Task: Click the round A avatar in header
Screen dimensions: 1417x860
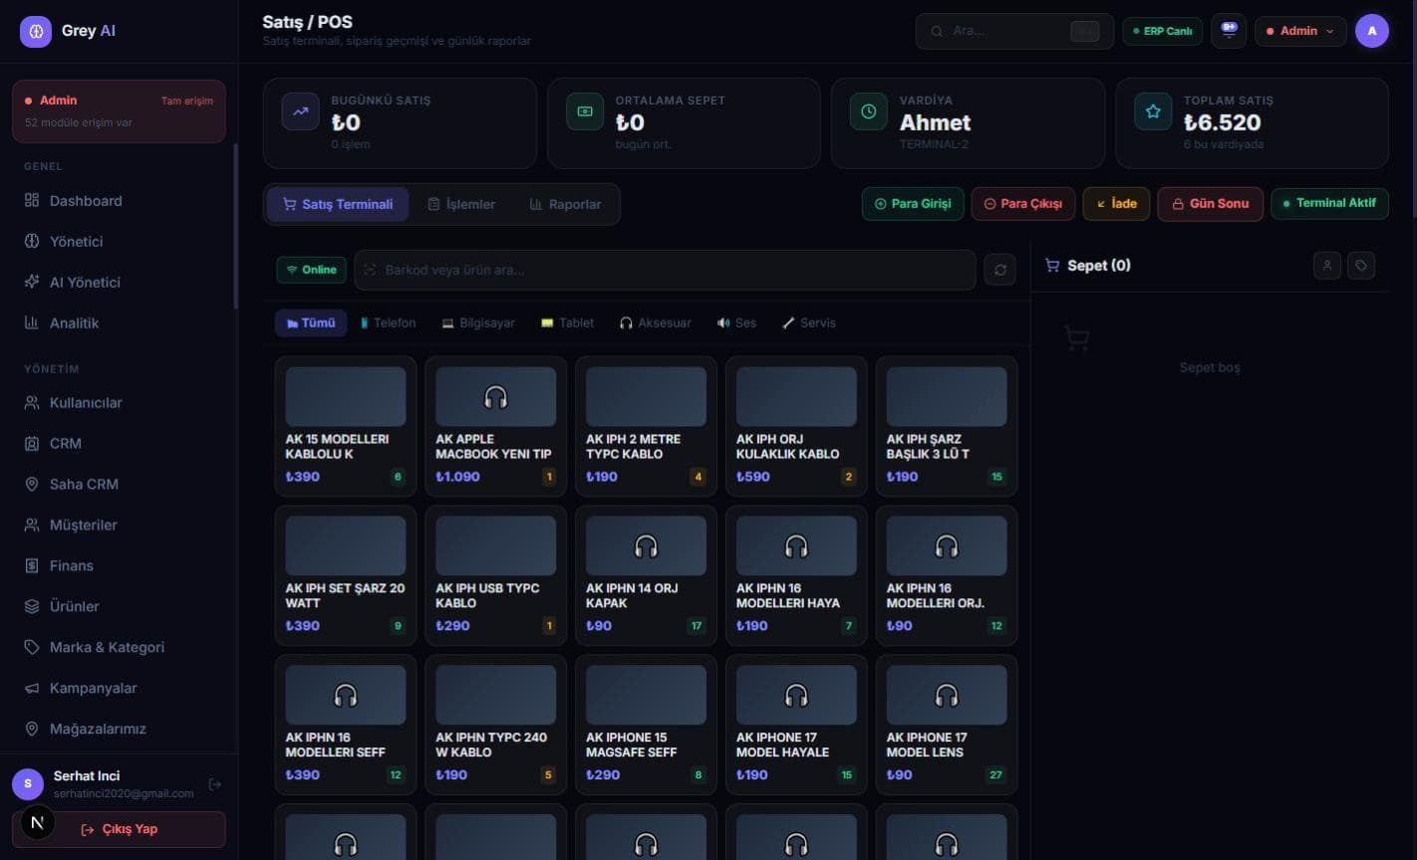Action: (x=1372, y=31)
